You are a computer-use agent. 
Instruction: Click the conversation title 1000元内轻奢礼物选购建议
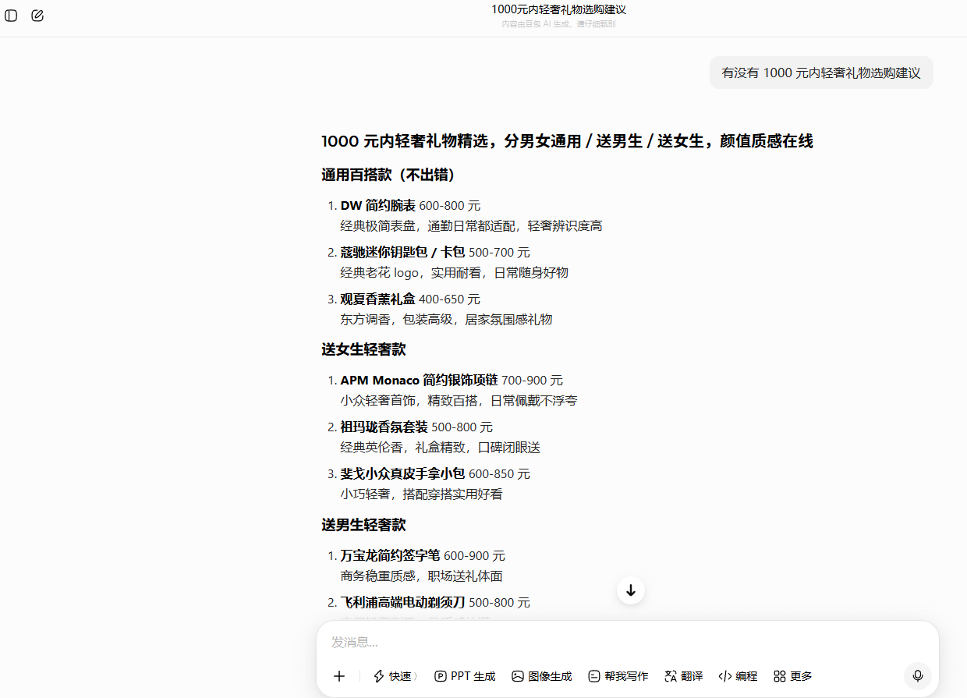558,9
